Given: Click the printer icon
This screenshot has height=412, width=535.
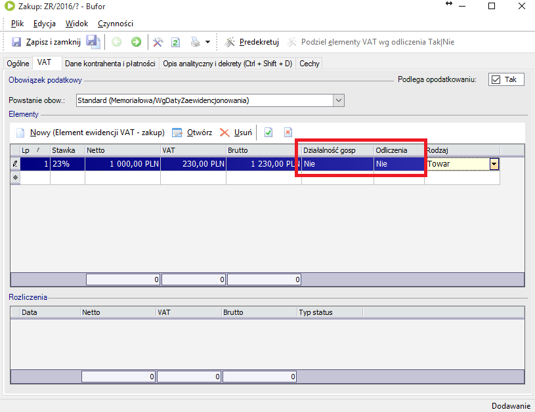Looking at the screenshot, I should click(196, 42).
